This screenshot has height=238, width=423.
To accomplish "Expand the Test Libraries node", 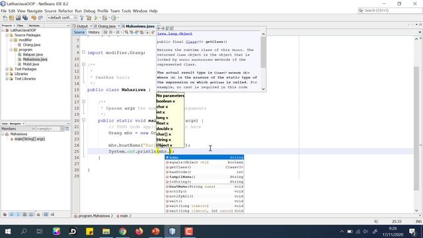I will coord(7,79).
